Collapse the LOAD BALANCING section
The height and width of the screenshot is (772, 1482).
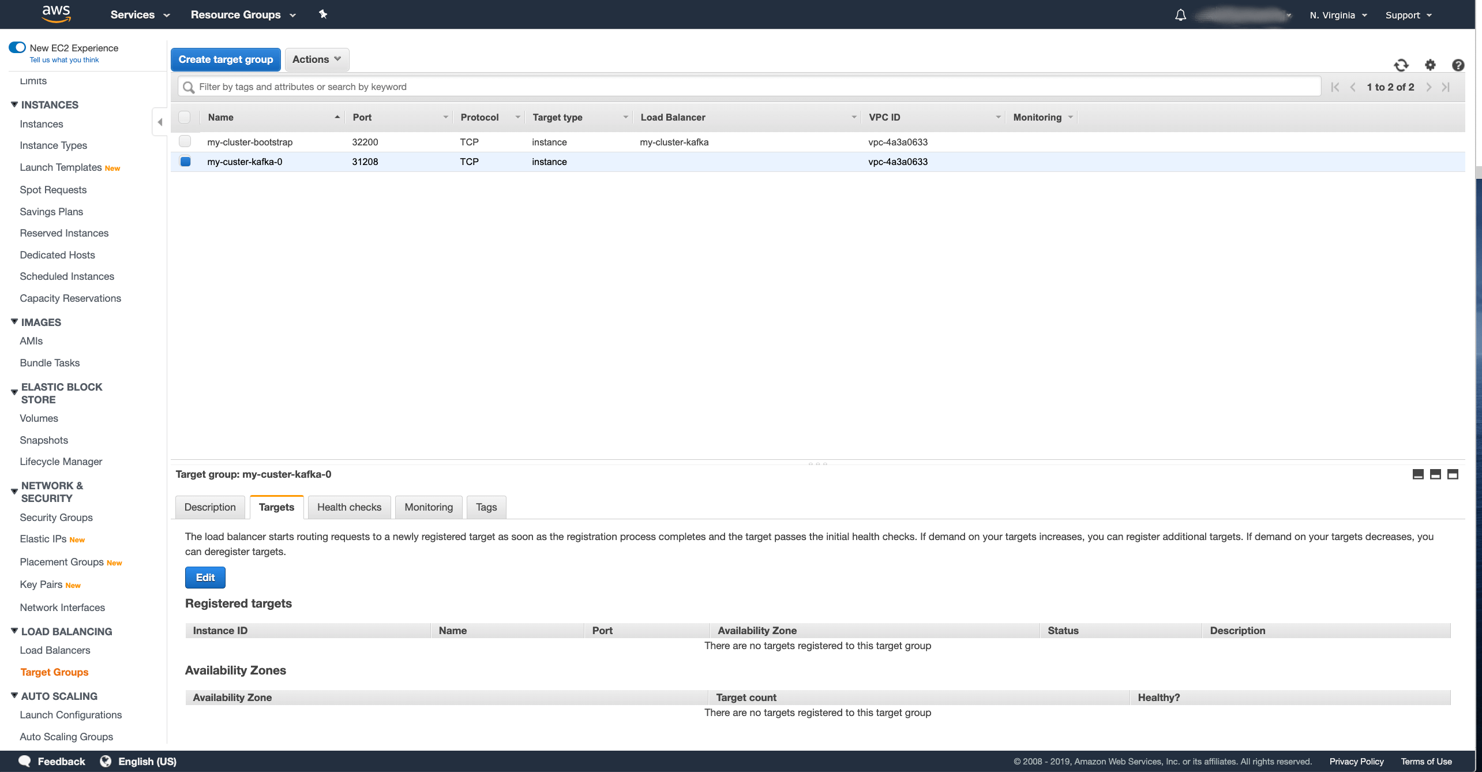point(14,631)
